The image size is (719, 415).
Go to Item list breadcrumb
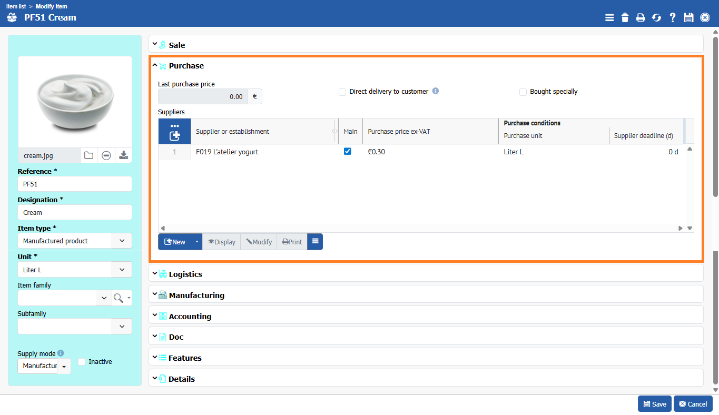[16, 6]
